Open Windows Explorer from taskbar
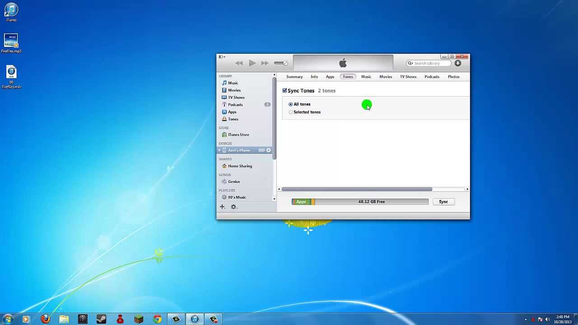This screenshot has width=578, height=325. 64,319
